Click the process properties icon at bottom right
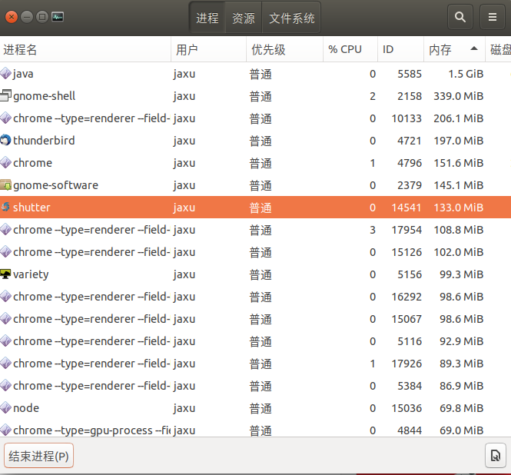This screenshot has width=511, height=475. point(496,456)
